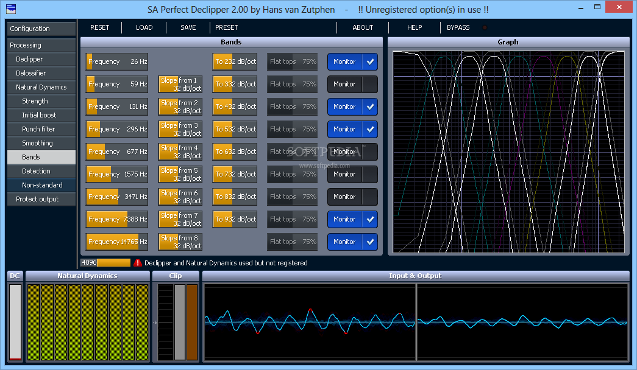This screenshot has height=370, width=637.
Task: Open the Configuration section
Action: pyautogui.click(x=41, y=29)
